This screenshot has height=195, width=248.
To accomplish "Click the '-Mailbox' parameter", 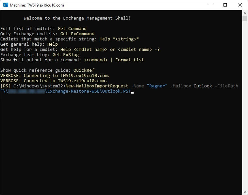I will pos(181,86).
